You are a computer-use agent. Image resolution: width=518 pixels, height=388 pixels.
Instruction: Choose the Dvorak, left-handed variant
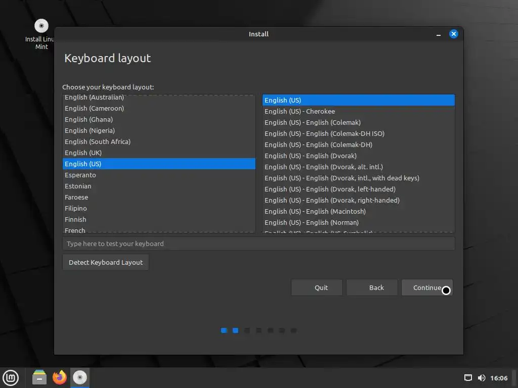click(x=359, y=189)
